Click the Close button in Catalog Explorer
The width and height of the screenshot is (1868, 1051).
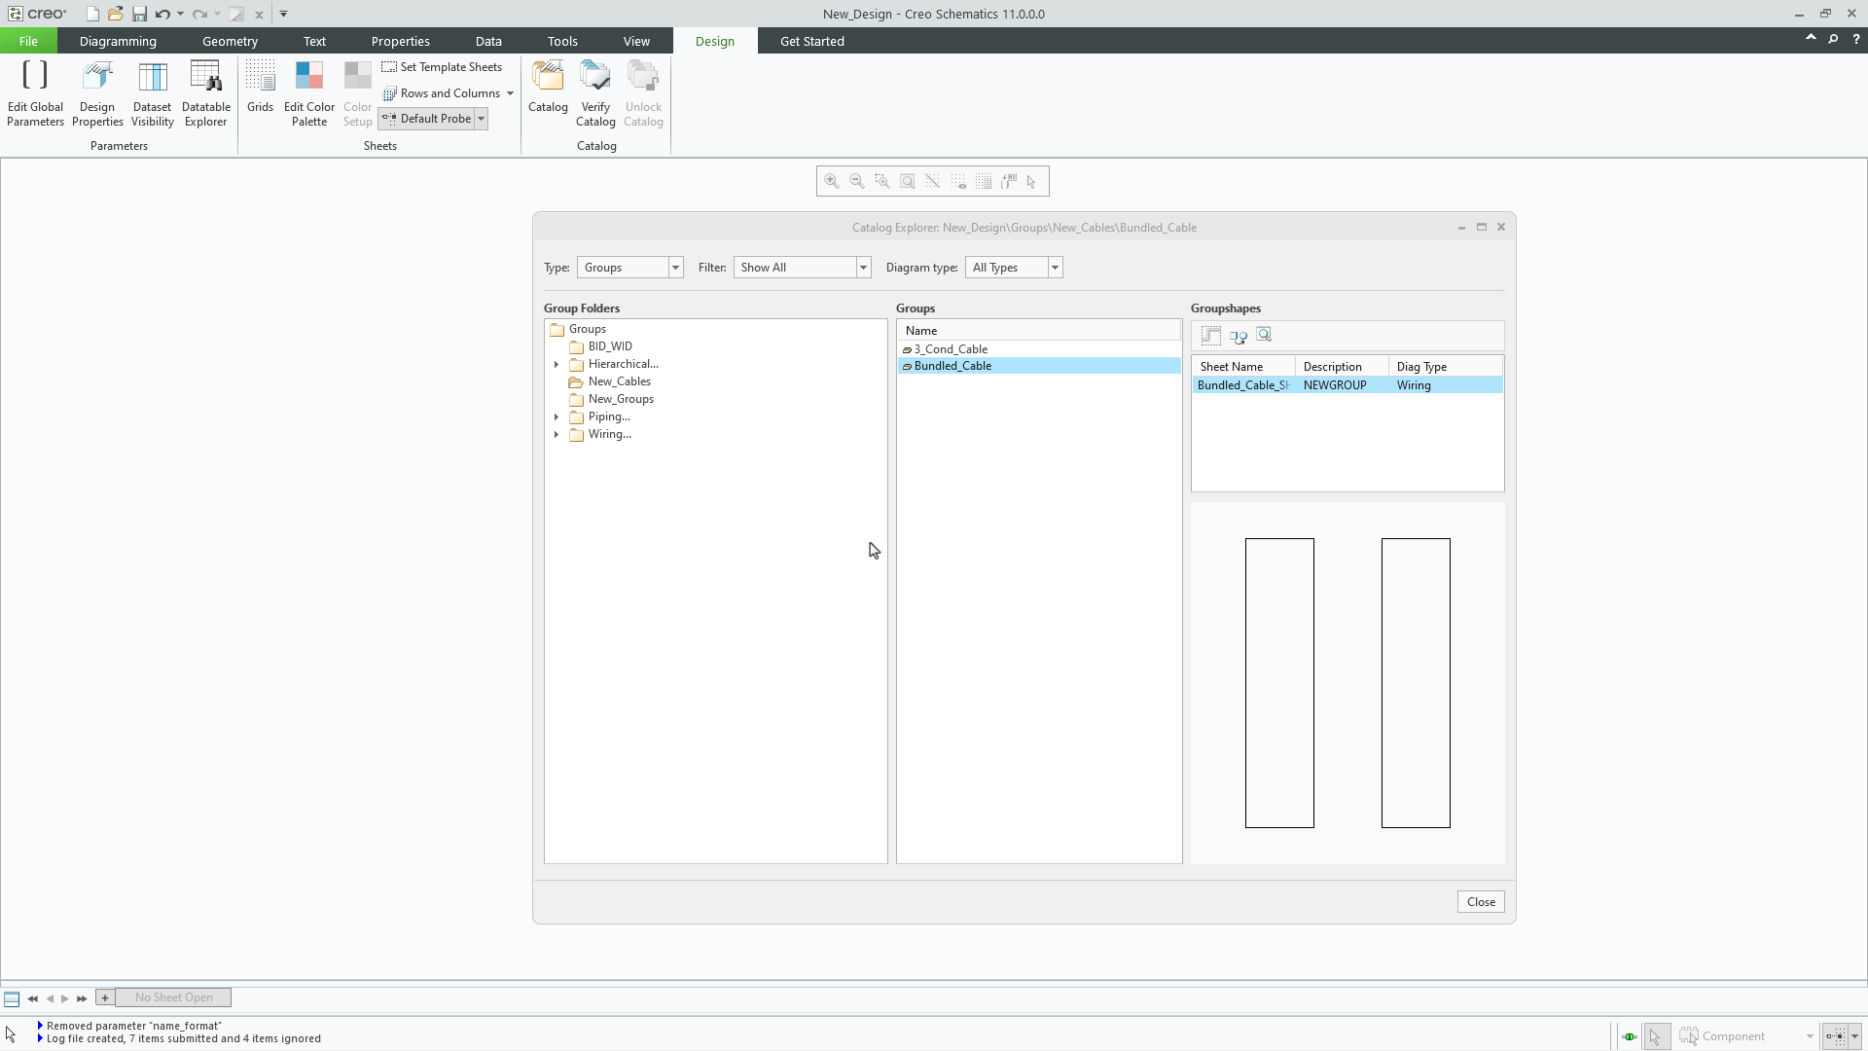point(1480,901)
